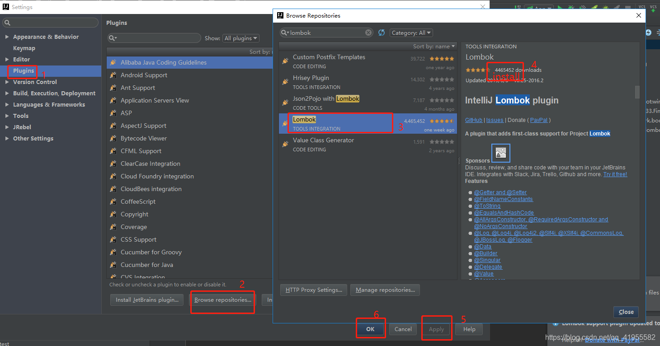
Task: Open the Sort by: name dropdown
Action: [434, 47]
